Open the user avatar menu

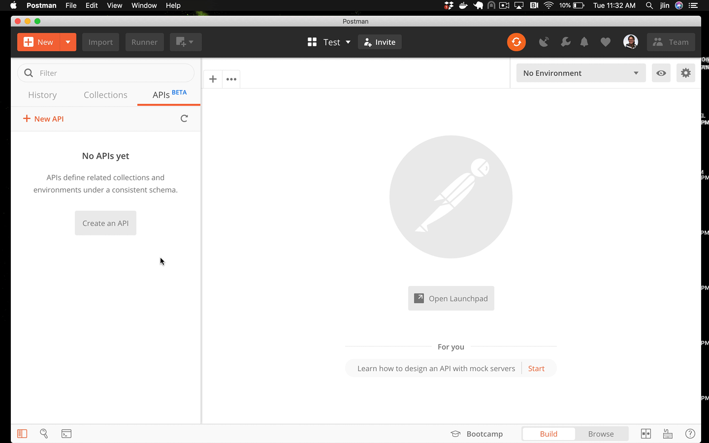tap(631, 42)
